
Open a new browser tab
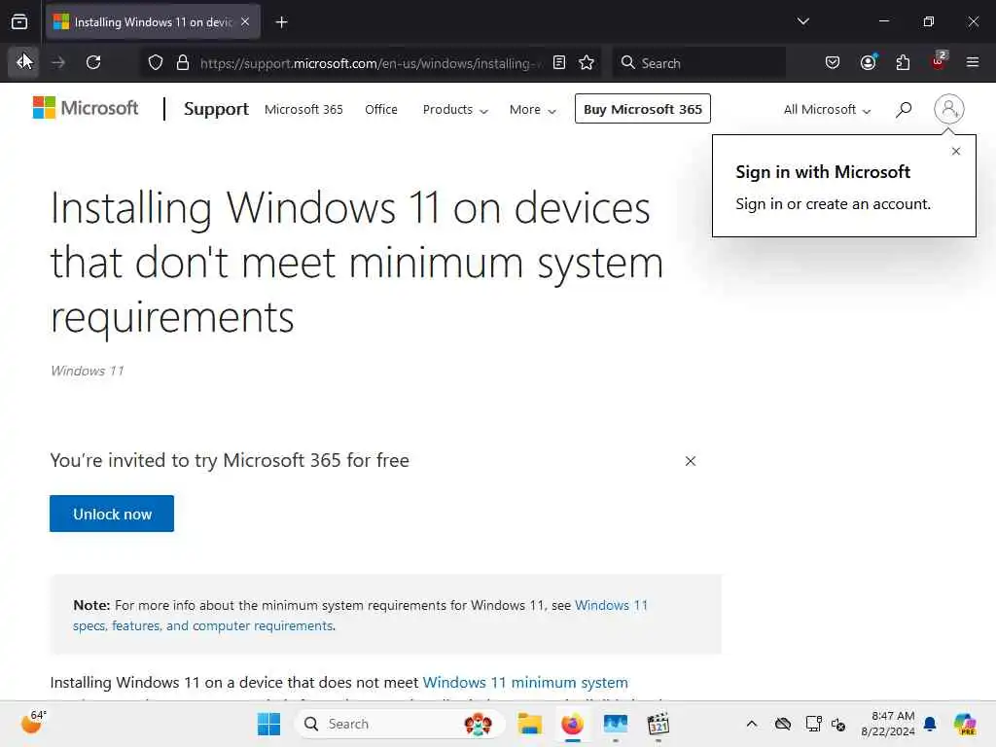(281, 22)
